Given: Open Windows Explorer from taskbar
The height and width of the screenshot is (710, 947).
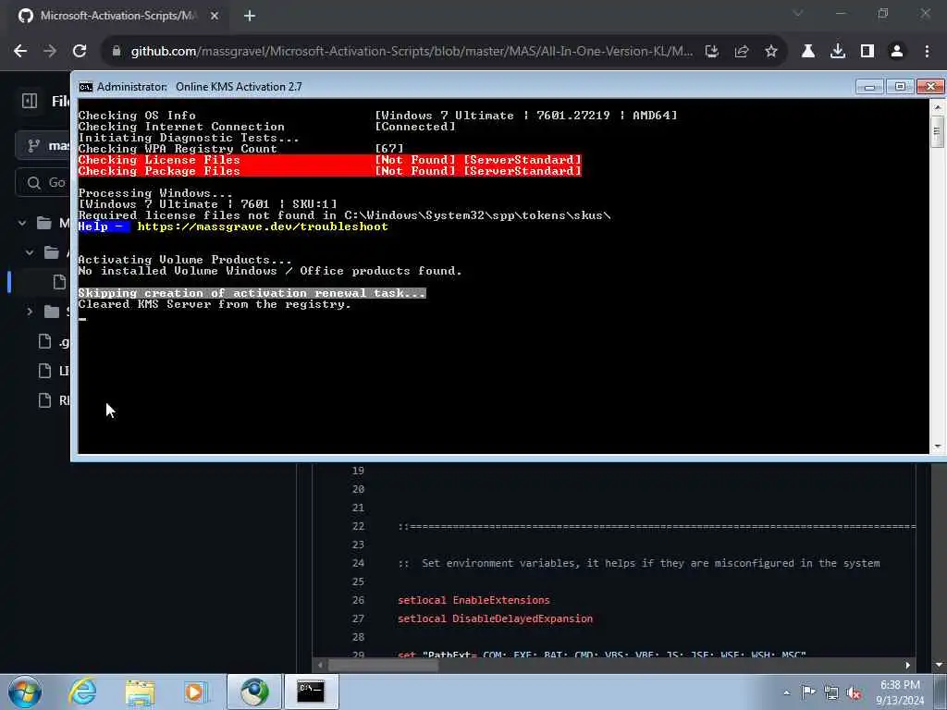Looking at the screenshot, I should (x=141, y=692).
